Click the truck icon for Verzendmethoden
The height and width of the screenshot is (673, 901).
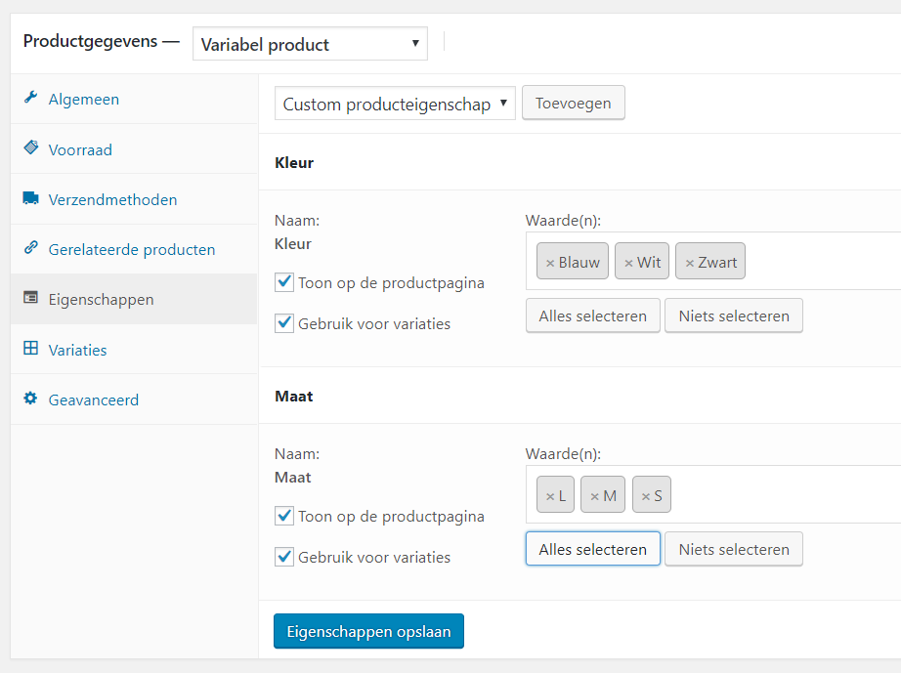[30, 198]
